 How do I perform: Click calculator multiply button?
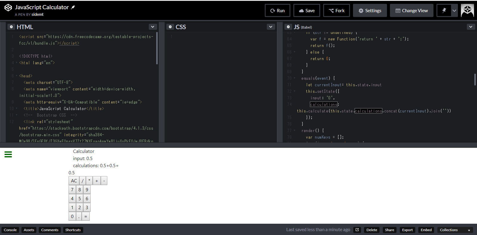(89, 181)
